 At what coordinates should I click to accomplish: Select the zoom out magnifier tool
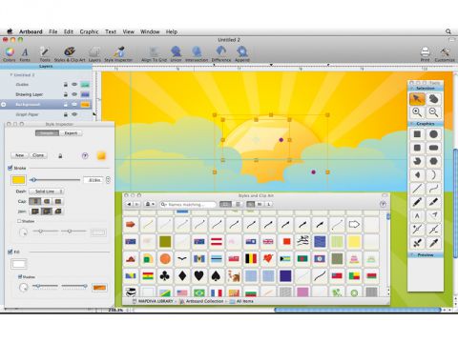433,112
